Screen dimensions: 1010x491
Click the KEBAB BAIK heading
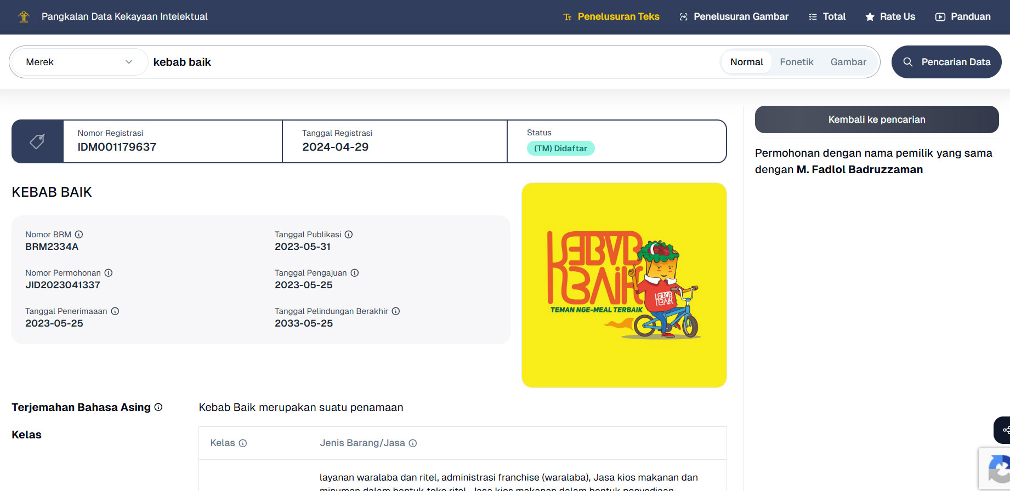(x=52, y=192)
